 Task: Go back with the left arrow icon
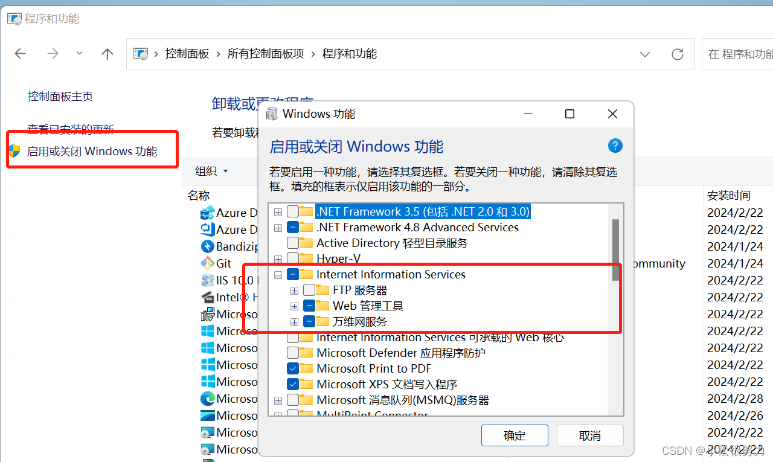click(21, 54)
